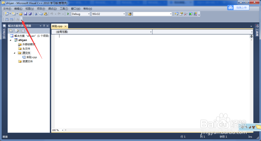Click the Copy icon
The height and width of the screenshot is (141, 261).
(41, 14)
